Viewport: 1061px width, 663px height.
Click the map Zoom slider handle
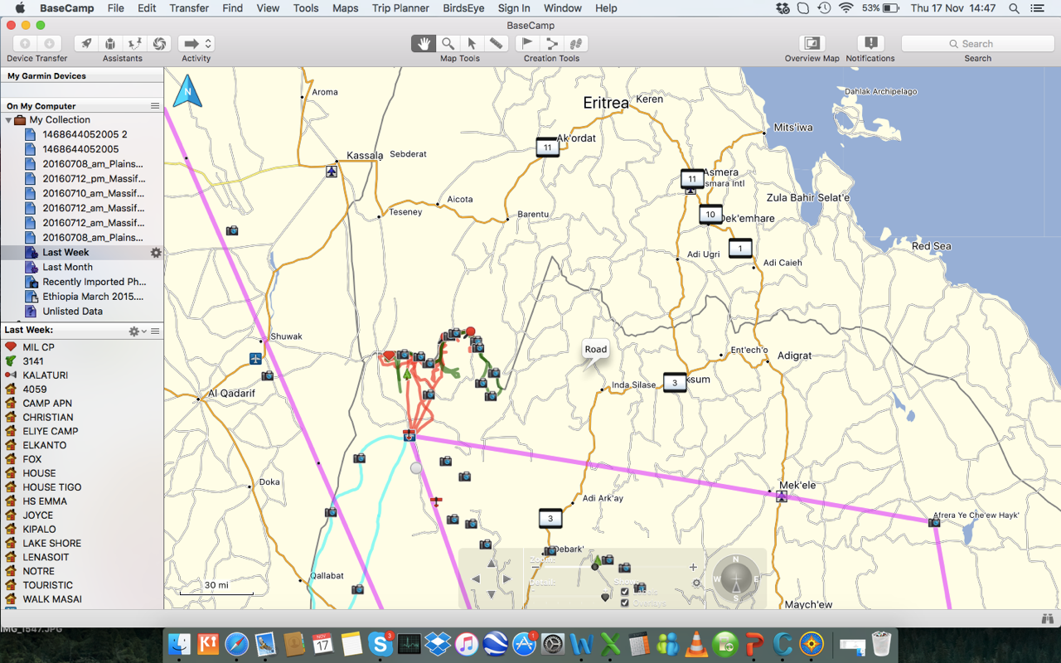tap(594, 567)
